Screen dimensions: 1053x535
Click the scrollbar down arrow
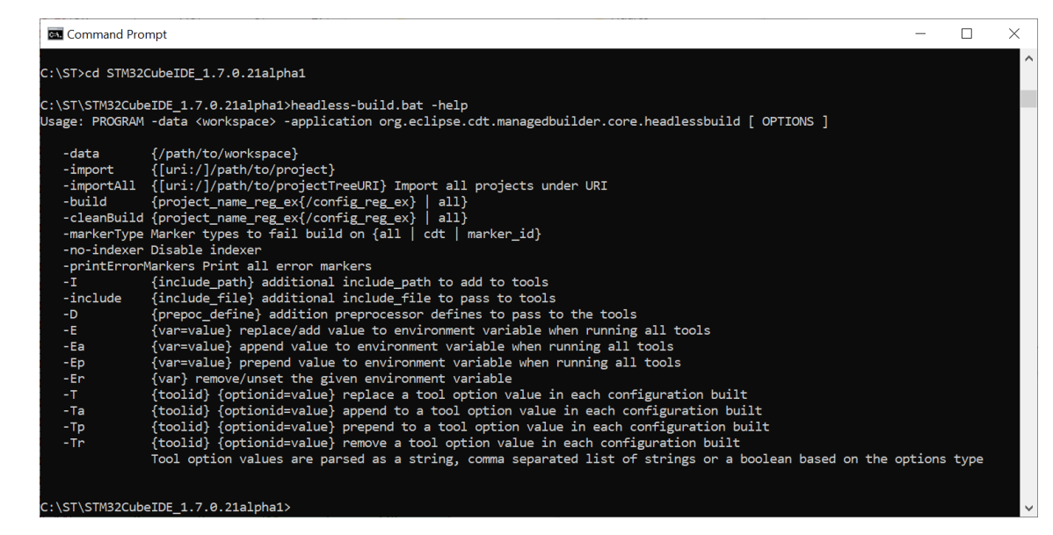click(x=1028, y=508)
